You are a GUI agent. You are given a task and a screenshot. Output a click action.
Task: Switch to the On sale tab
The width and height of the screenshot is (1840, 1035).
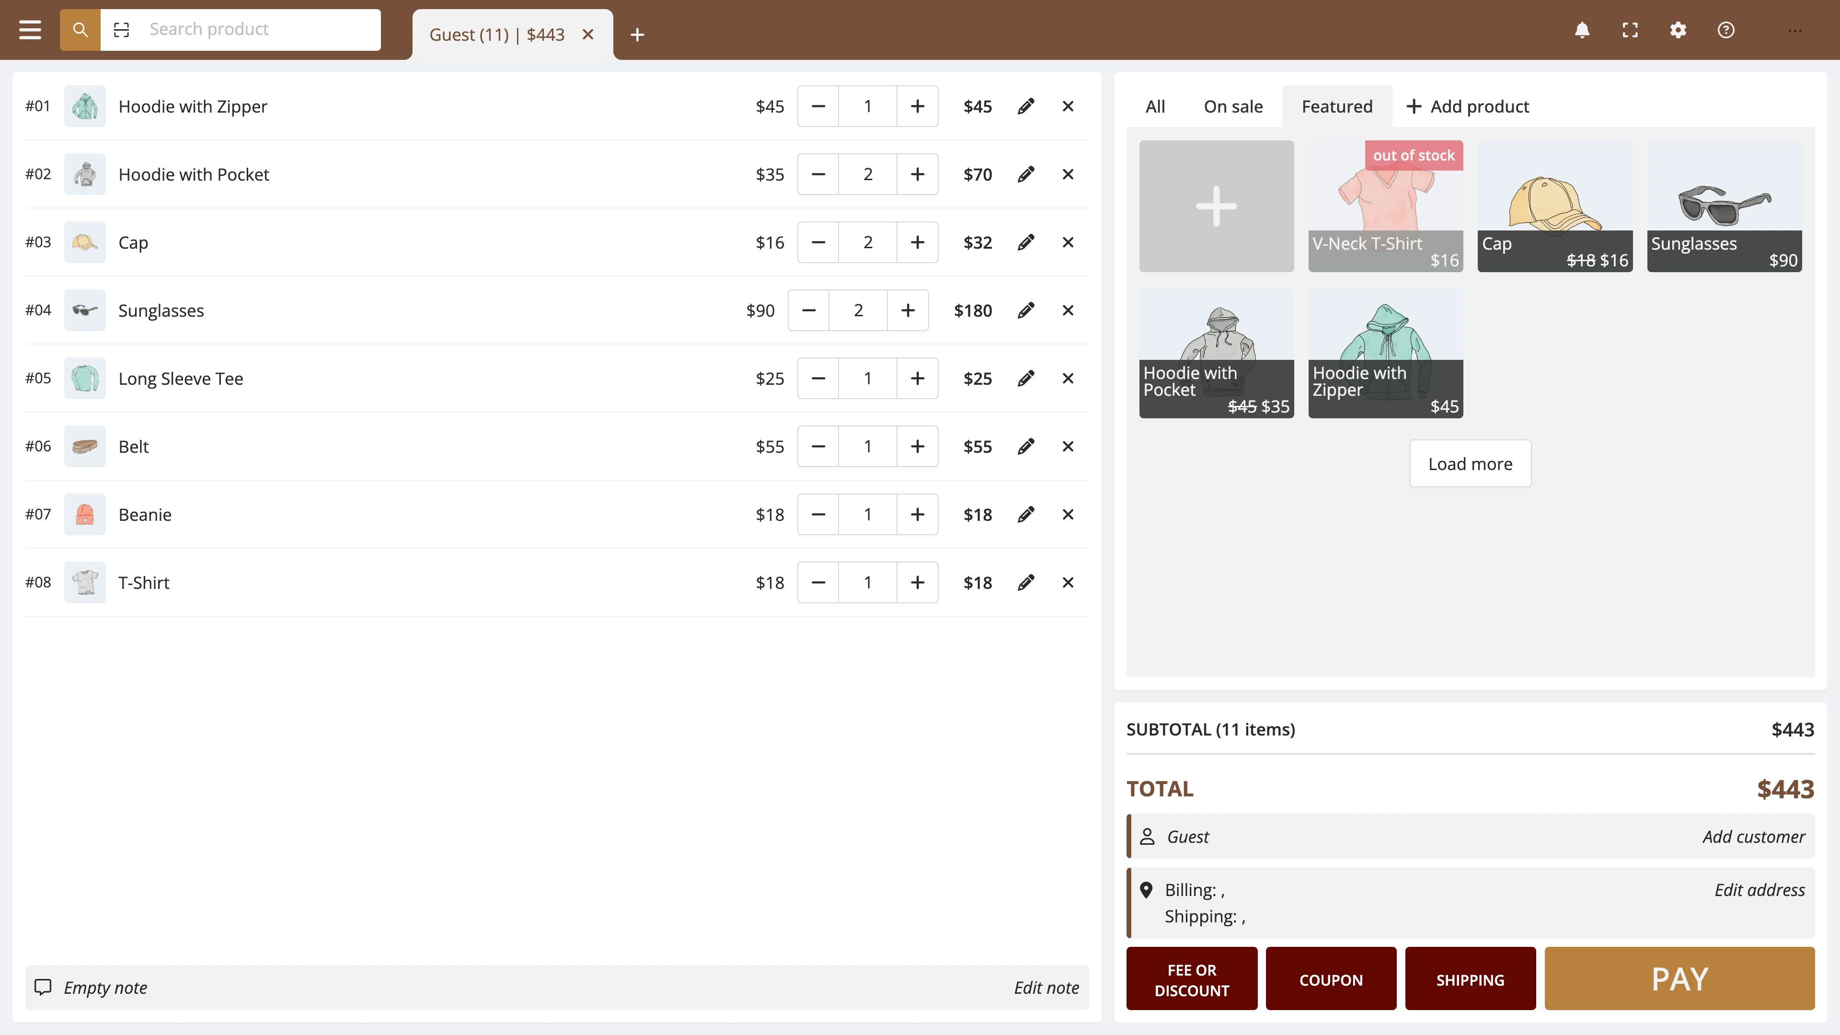1233,106
